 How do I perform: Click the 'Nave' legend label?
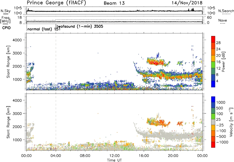tap(223, 20)
